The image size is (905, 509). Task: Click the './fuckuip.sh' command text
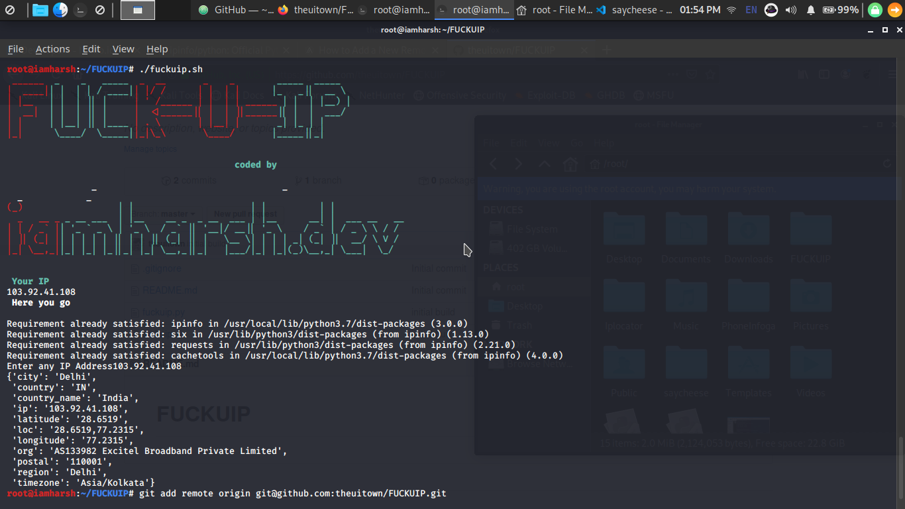coord(171,70)
